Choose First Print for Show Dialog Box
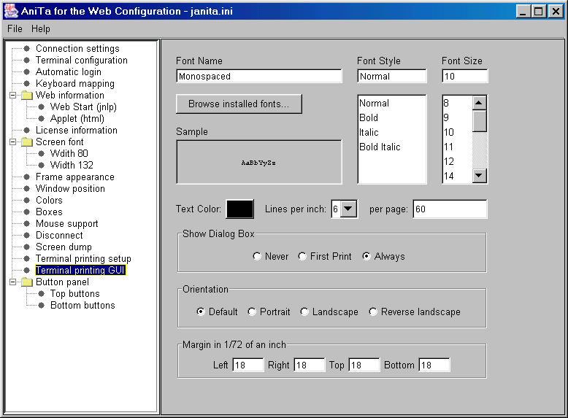The width and height of the screenshot is (568, 418). click(x=302, y=257)
